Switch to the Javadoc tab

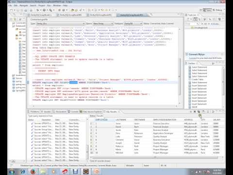tap(46, 112)
